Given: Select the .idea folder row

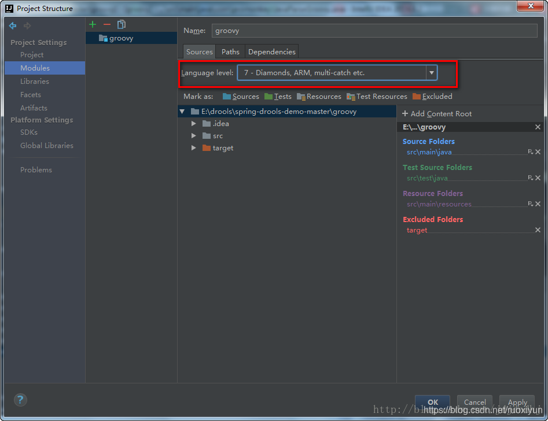Looking at the screenshot, I should click(287, 124).
